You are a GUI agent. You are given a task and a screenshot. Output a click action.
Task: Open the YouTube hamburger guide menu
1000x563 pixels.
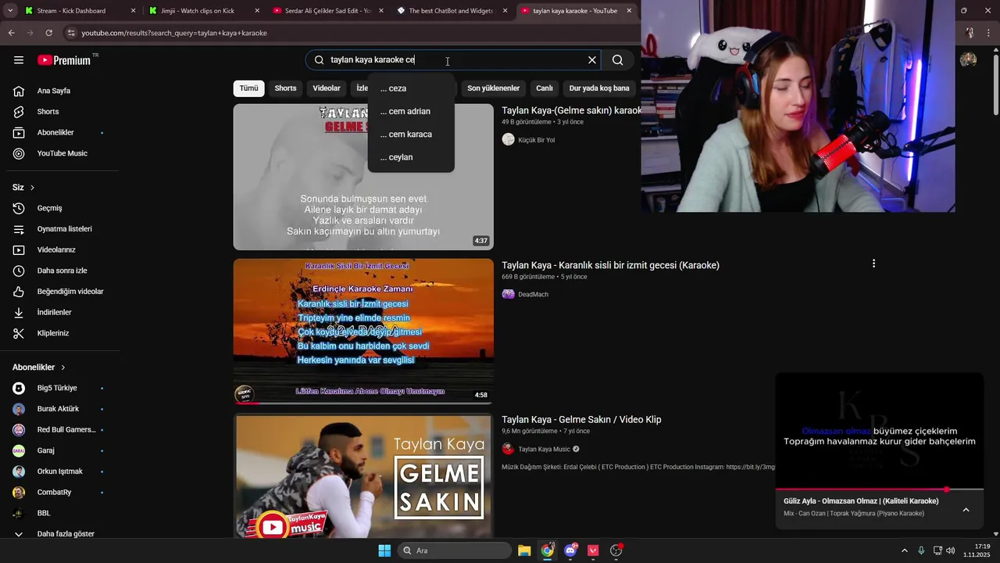(19, 60)
